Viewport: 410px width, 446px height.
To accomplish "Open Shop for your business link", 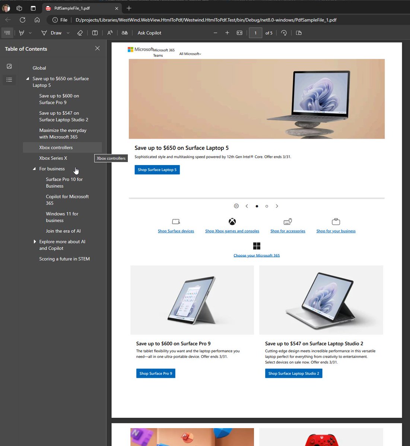I will tap(336, 231).
